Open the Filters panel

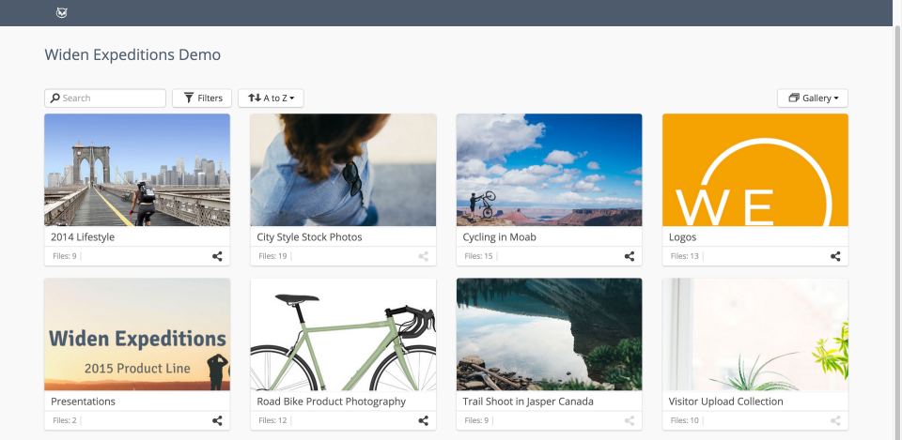pos(202,99)
